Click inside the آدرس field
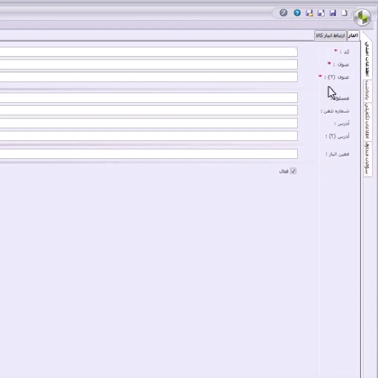Viewport: 378px width, 378px height. (x=149, y=123)
